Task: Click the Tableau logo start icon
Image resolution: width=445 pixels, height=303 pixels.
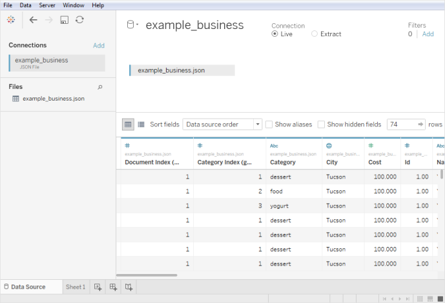Action: point(11,19)
